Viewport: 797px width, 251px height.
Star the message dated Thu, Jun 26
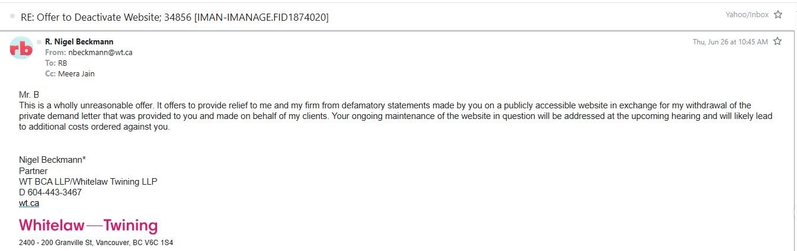pyautogui.click(x=777, y=41)
